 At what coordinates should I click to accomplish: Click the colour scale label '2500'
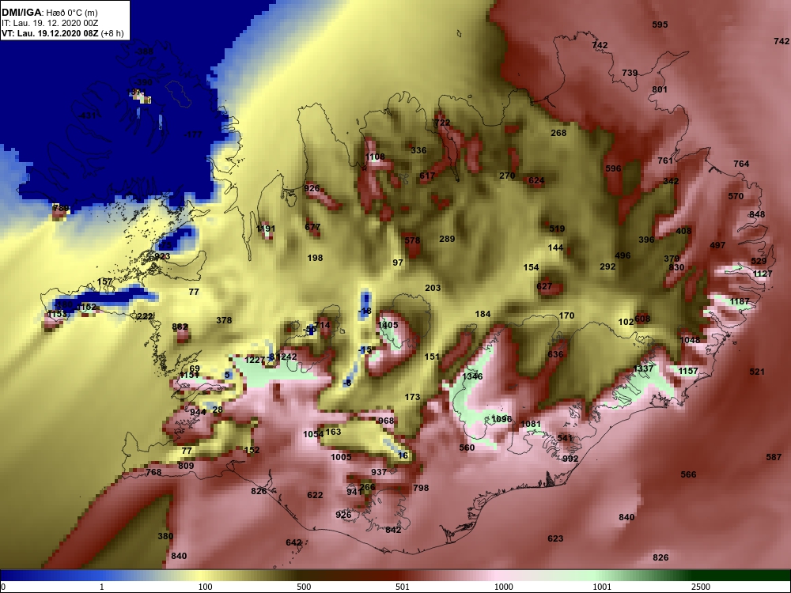[x=701, y=587]
